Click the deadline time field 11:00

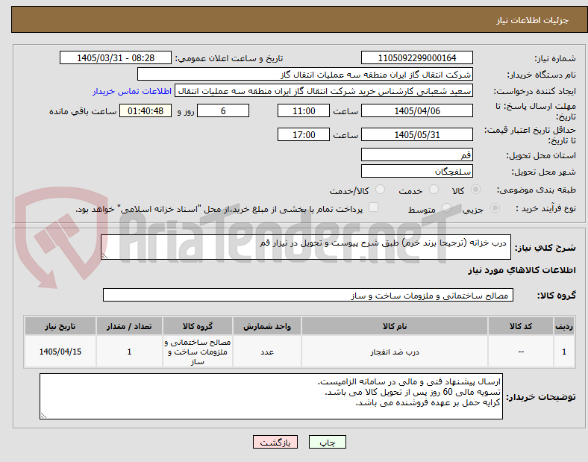click(x=304, y=110)
